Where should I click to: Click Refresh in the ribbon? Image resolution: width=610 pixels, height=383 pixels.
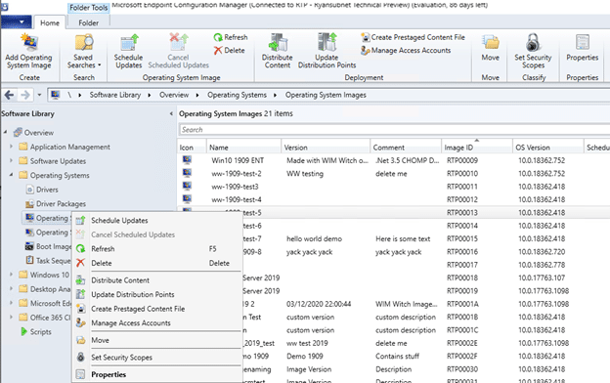(x=231, y=37)
